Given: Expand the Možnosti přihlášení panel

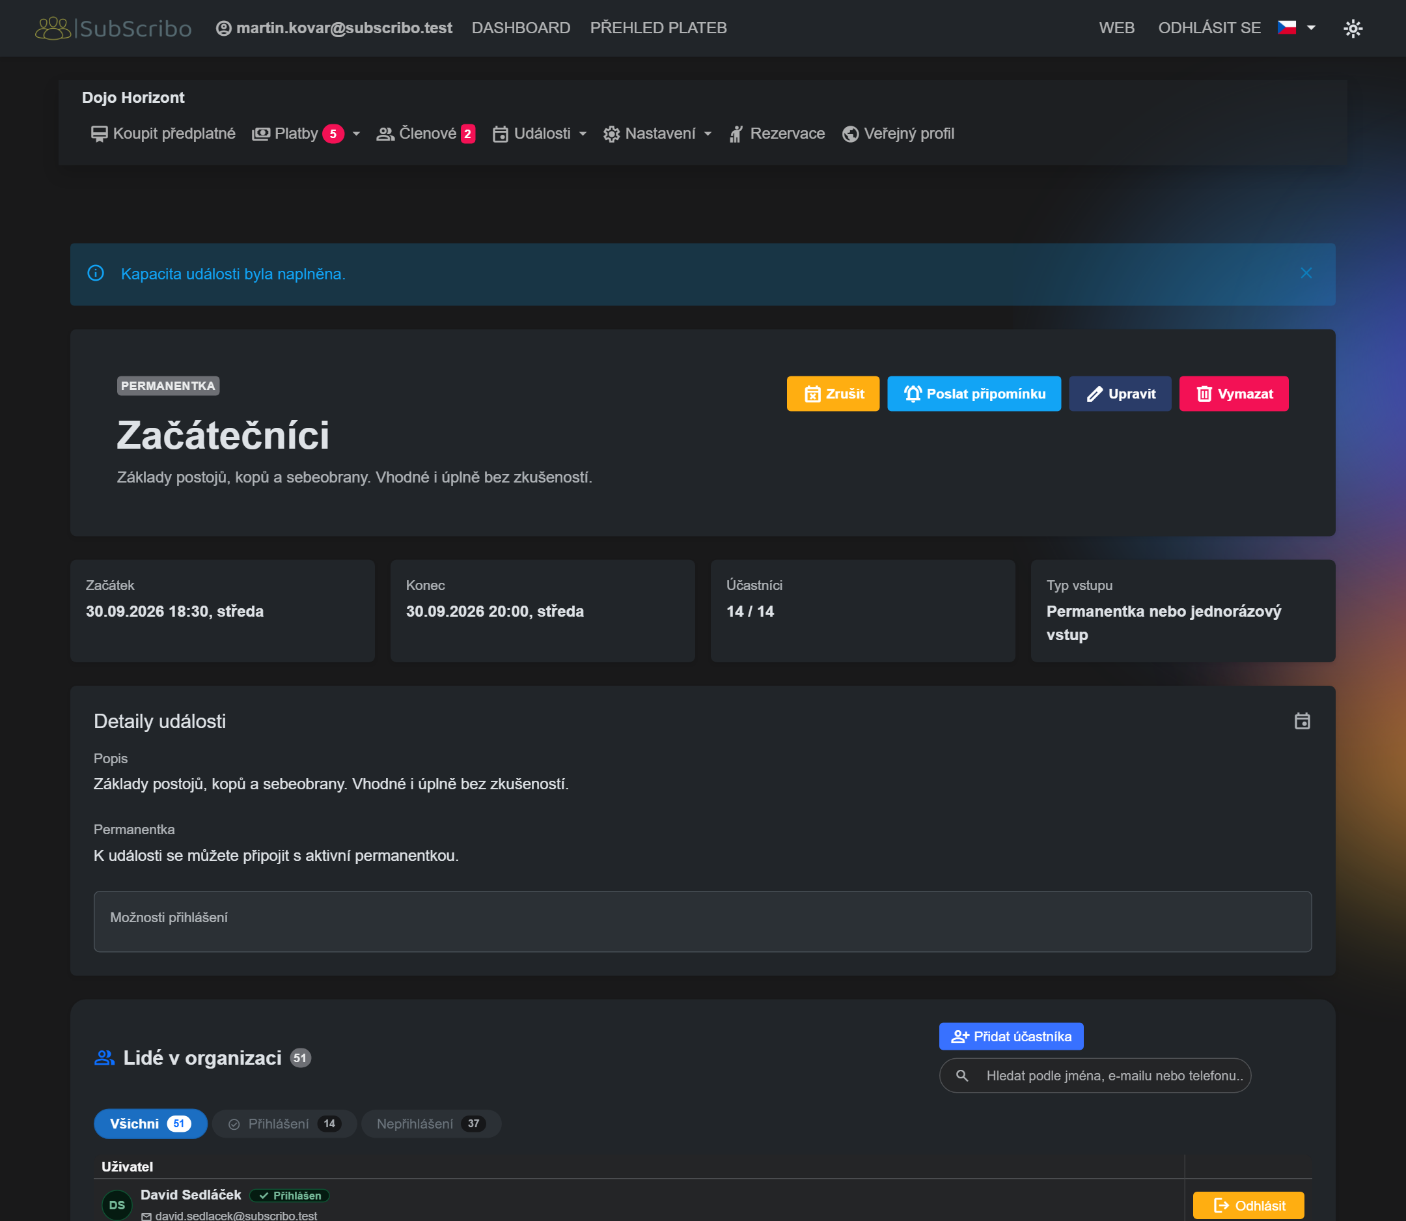Looking at the screenshot, I should coord(702,921).
